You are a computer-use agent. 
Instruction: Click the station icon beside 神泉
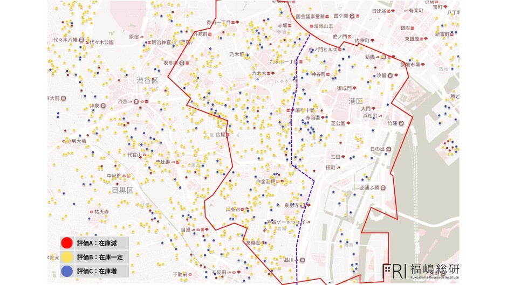click(103, 106)
